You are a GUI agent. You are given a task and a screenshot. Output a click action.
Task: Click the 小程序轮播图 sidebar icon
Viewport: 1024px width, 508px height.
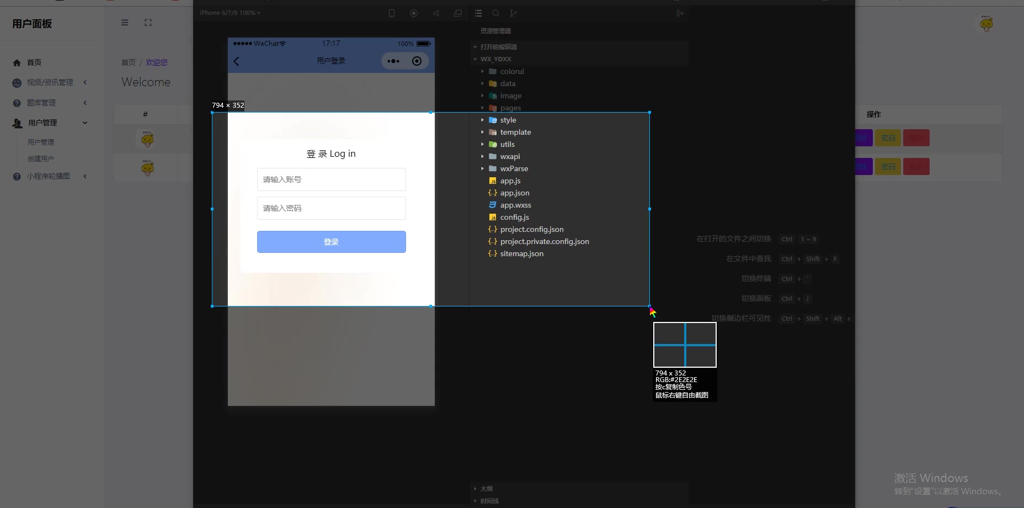coord(17,177)
